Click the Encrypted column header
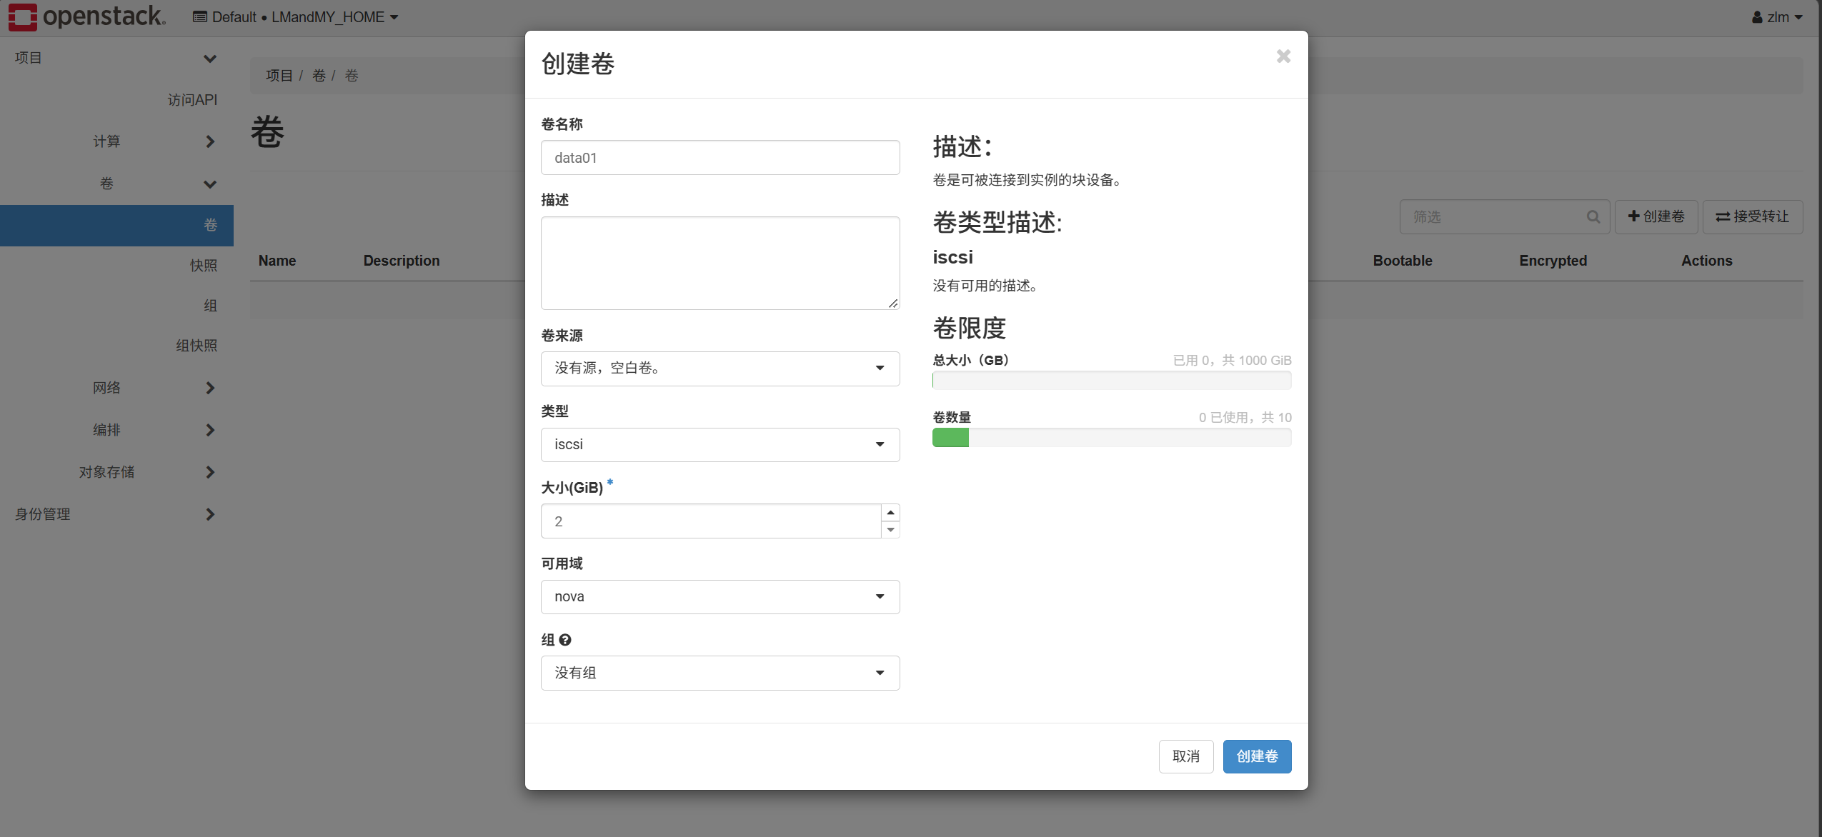 click(1553, 261)
